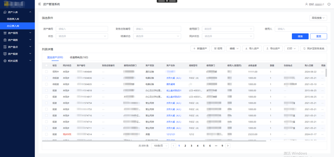Go to page 3 in pagination
Viewport: 334px width, 157px height.
(x=191, y=146)
